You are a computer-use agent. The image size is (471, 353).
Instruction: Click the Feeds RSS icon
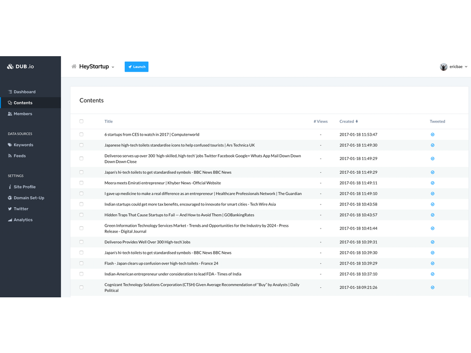click(10, 156)
